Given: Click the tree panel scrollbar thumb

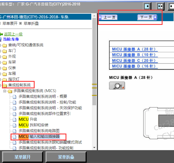Looking at the screenshot, I should coord(94,61).
